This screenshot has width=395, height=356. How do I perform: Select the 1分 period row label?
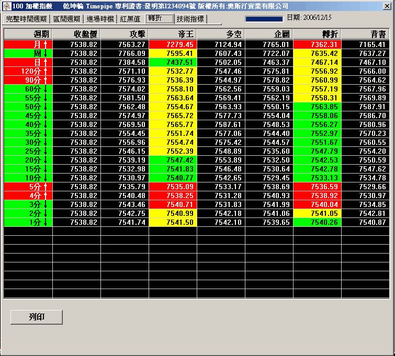[x=28, y=222]
